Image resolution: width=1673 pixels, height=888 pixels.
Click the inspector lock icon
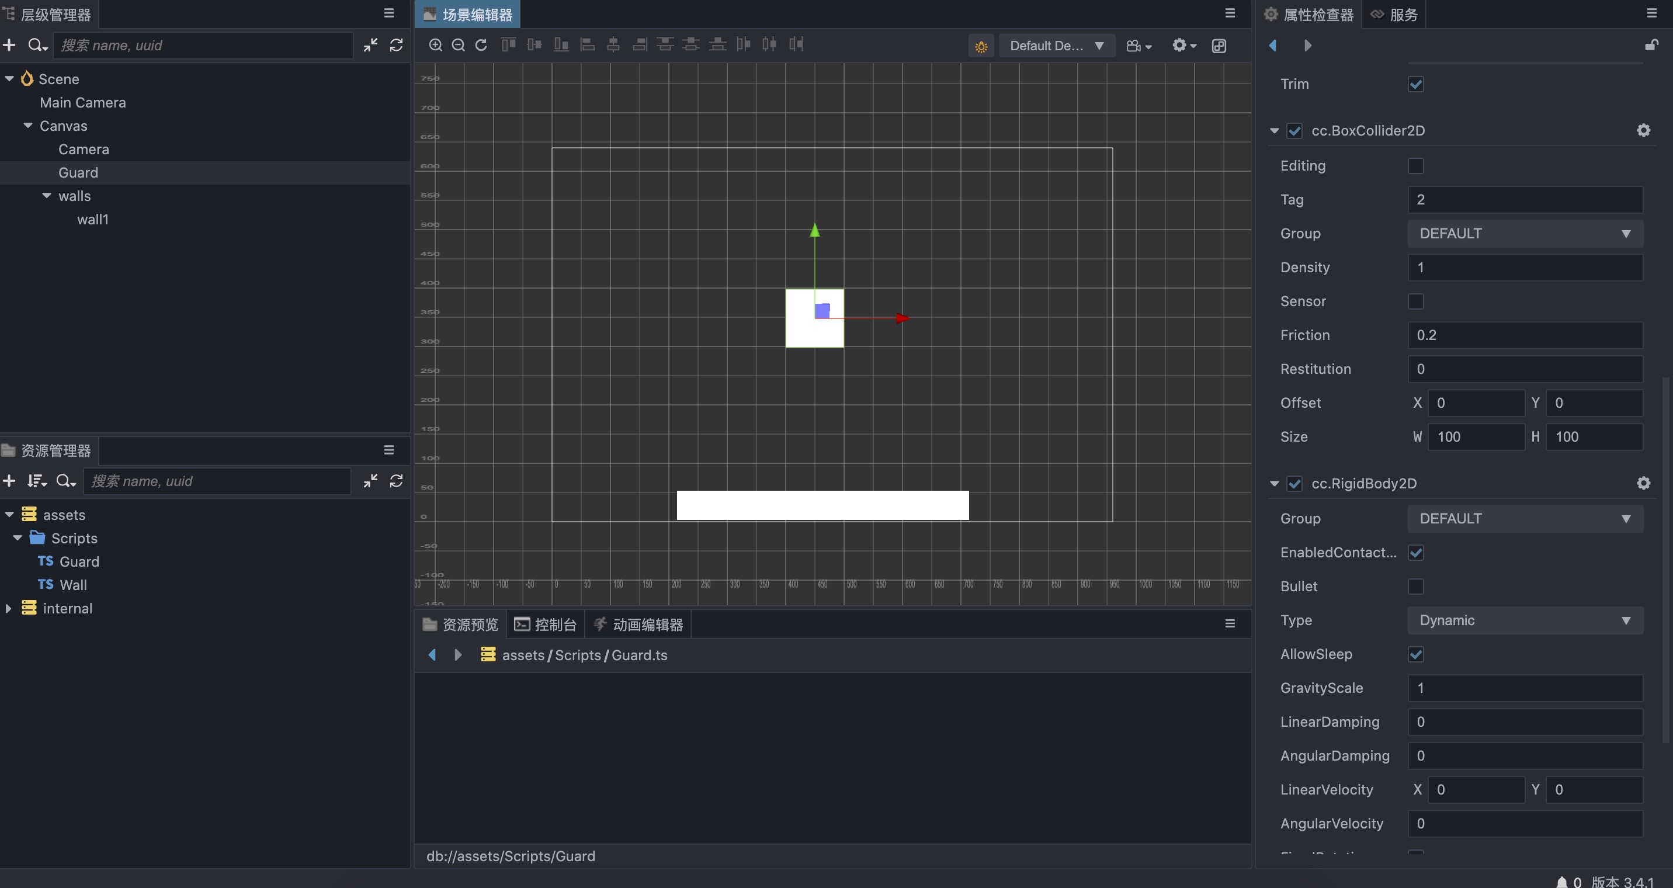tap(1651, 45)
